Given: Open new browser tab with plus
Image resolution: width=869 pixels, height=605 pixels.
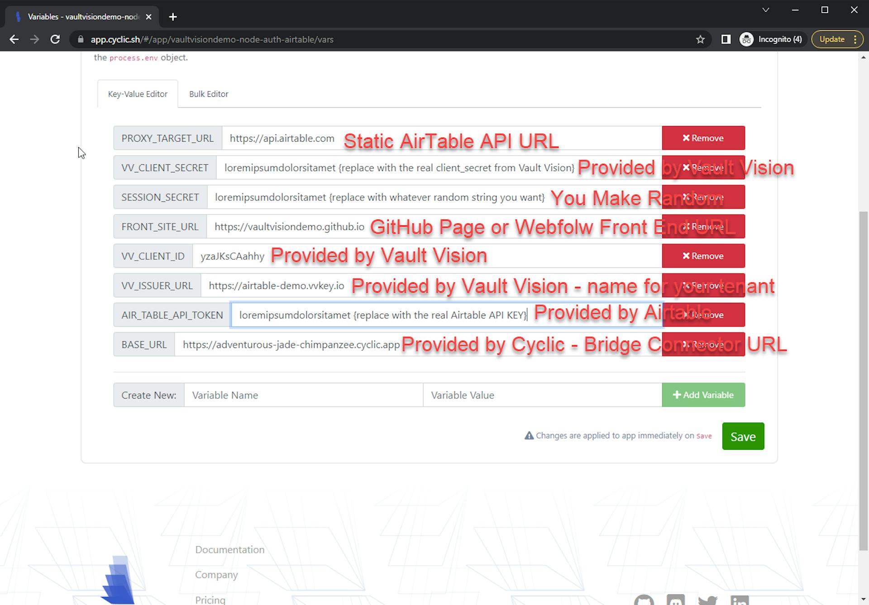Looking at the screenshot, I should pyautogui.click(x=173, y=17).
